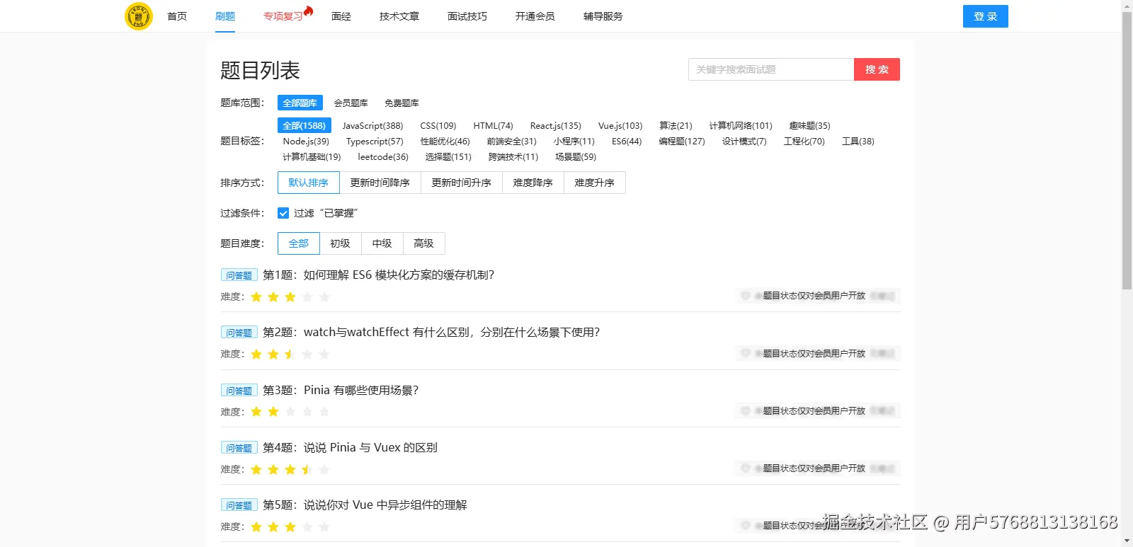The height and width of the screenshot is (547, 1133).
Task: Open the 技术文章 nav item
Action: [x=399, y=16]
